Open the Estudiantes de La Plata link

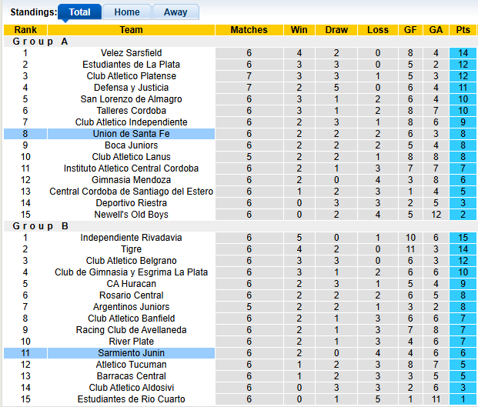[x=131, y=65]
